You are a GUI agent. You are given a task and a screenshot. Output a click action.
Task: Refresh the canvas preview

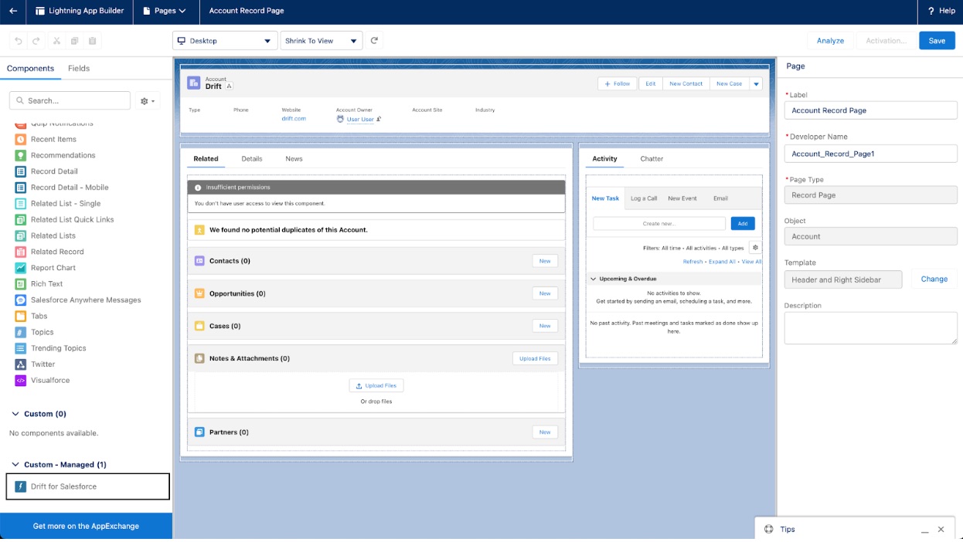(x=375, y=41)
